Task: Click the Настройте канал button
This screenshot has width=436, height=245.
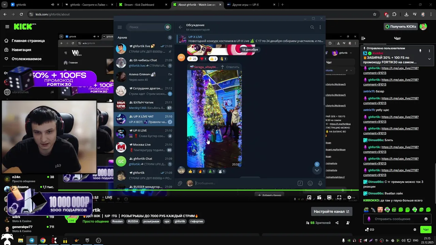Action: coord(331,211)
